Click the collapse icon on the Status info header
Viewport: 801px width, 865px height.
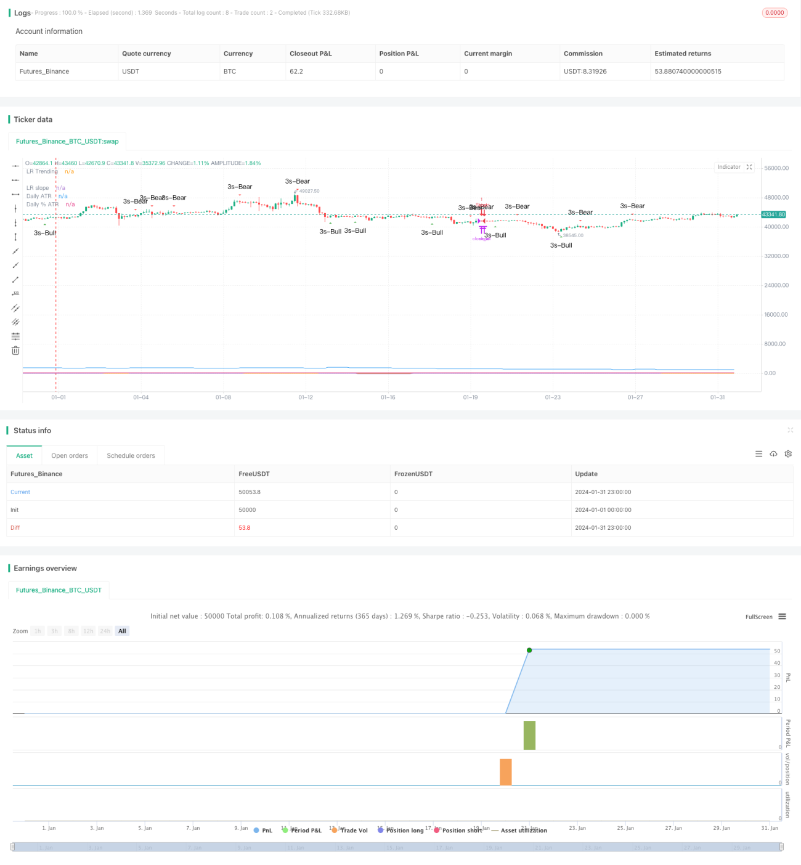790,430
